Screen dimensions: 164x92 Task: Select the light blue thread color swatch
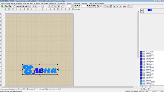click(151, 10)
